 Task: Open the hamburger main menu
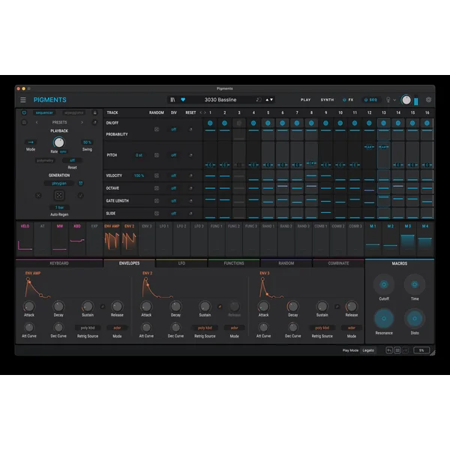coord(23,100)
